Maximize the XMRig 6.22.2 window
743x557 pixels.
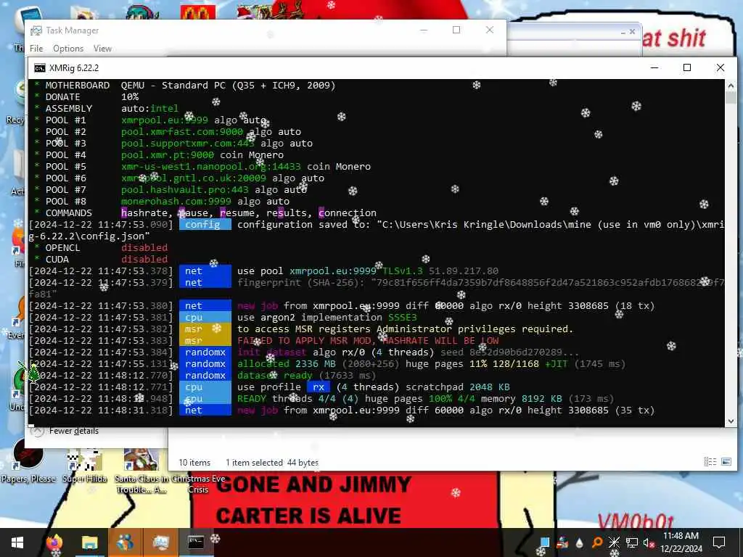687,67
